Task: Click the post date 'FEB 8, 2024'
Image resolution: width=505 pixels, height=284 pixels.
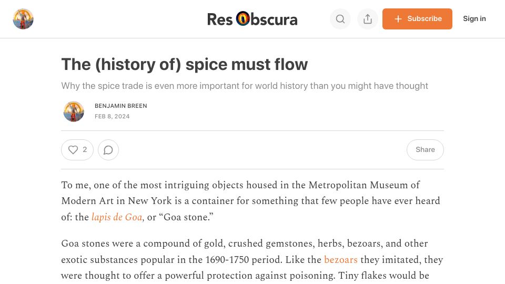Action: 112,117
